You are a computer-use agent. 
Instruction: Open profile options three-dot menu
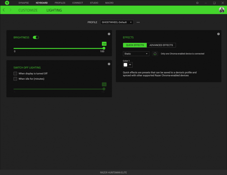coord(138,22)
